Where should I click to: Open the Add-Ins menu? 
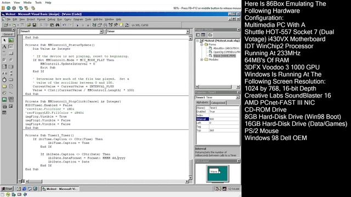pyautogui.click(x=98, y=20)
